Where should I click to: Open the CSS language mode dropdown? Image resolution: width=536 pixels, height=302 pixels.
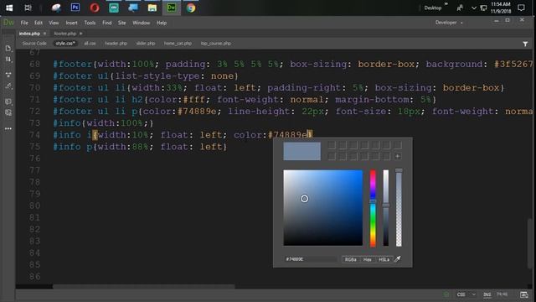click(466, 294)
